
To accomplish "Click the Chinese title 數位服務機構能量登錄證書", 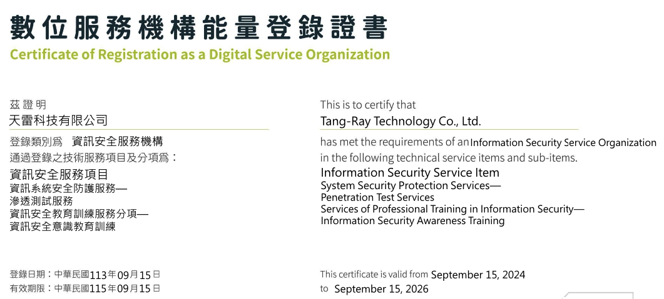I will click(x=198, y=28).
